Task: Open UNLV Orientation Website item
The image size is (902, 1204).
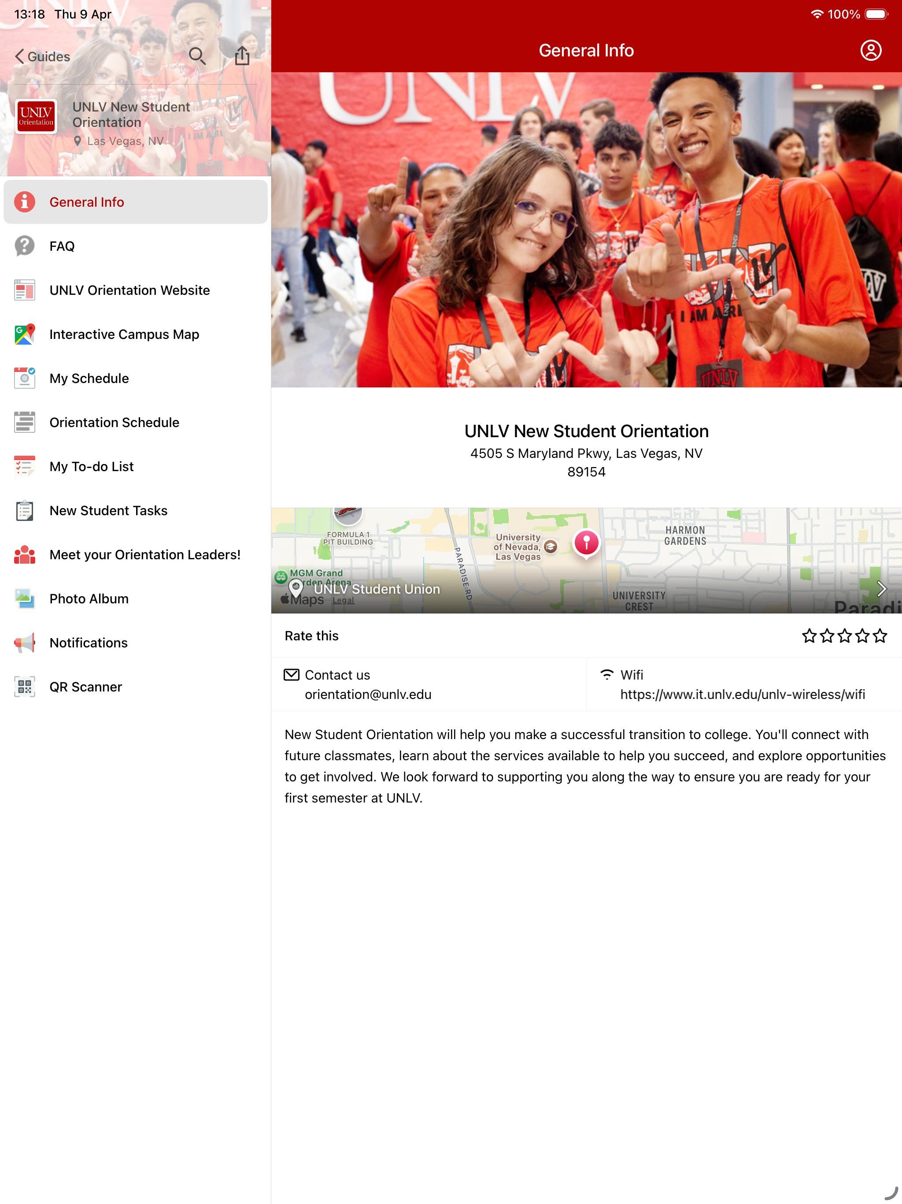Action: click(x=136, y=290)
